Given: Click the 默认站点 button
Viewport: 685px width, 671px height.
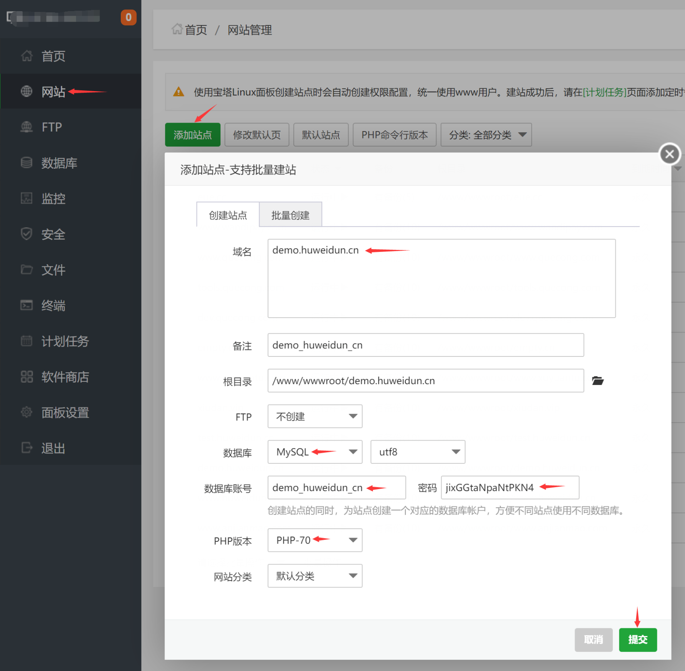Looking at the screenshot, I should (x=321, y=135).
